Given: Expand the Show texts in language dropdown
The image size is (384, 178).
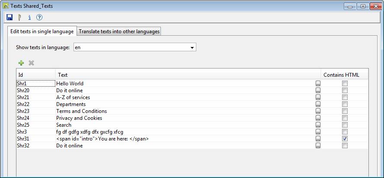Looking at the screenshot, I should coord(192,47).
